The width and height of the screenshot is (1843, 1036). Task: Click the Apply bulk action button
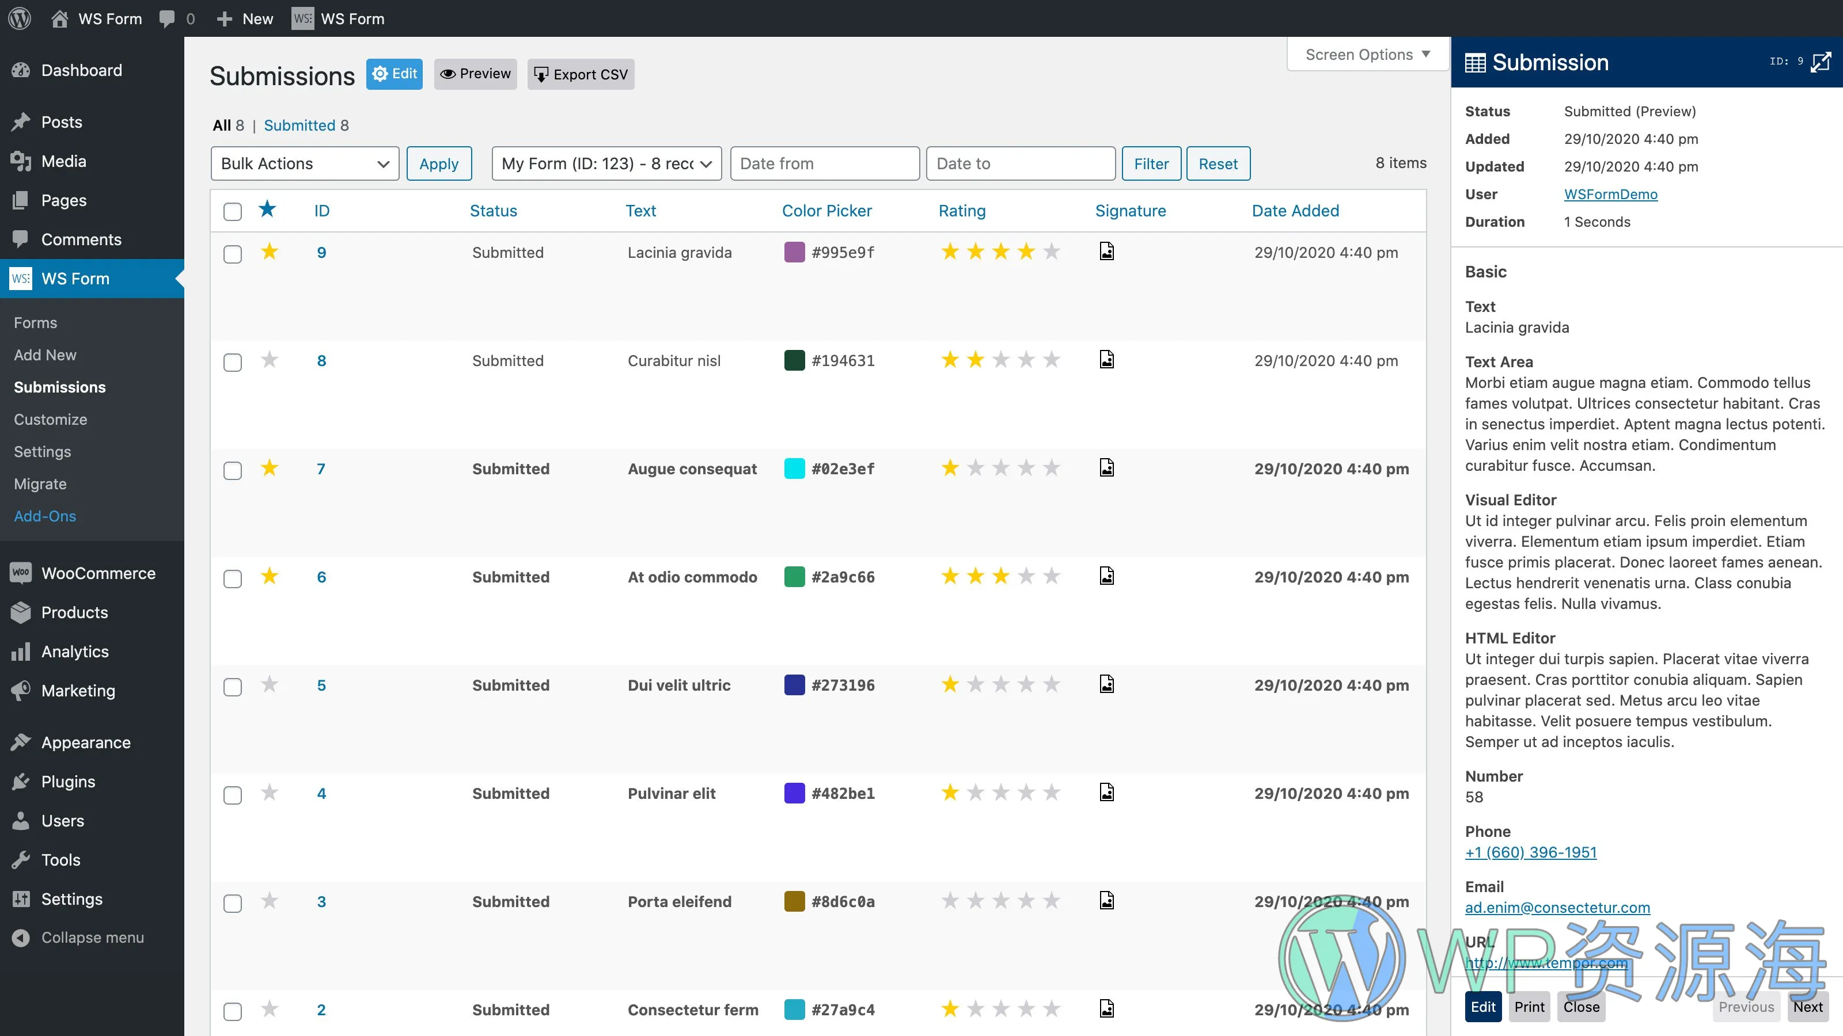(x=439, y=163)
